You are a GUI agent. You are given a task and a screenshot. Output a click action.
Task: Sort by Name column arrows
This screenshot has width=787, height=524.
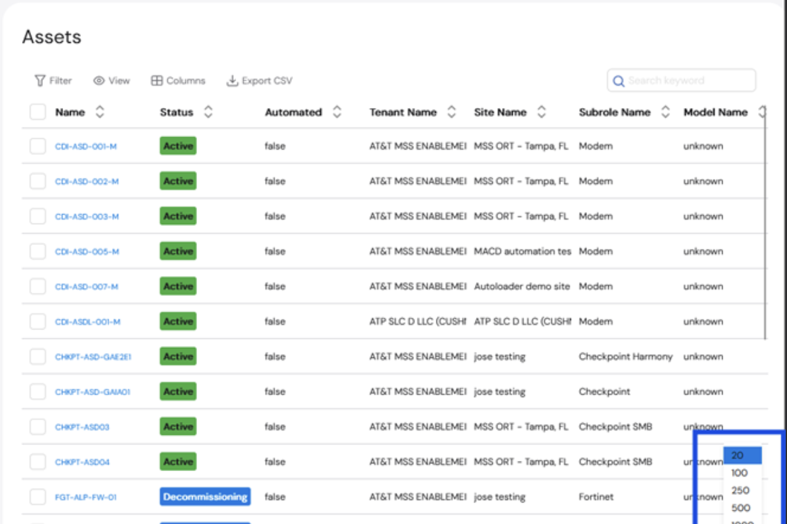click(99, 112)
